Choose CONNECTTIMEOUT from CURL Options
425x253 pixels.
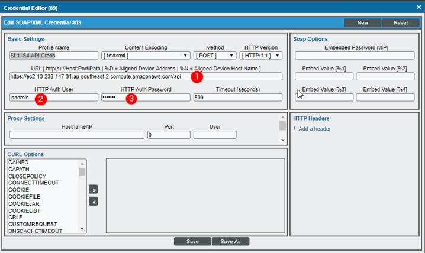34,183
